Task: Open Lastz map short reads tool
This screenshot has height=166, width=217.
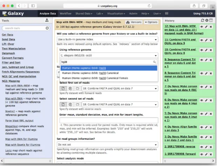Action: coord(8,151)
